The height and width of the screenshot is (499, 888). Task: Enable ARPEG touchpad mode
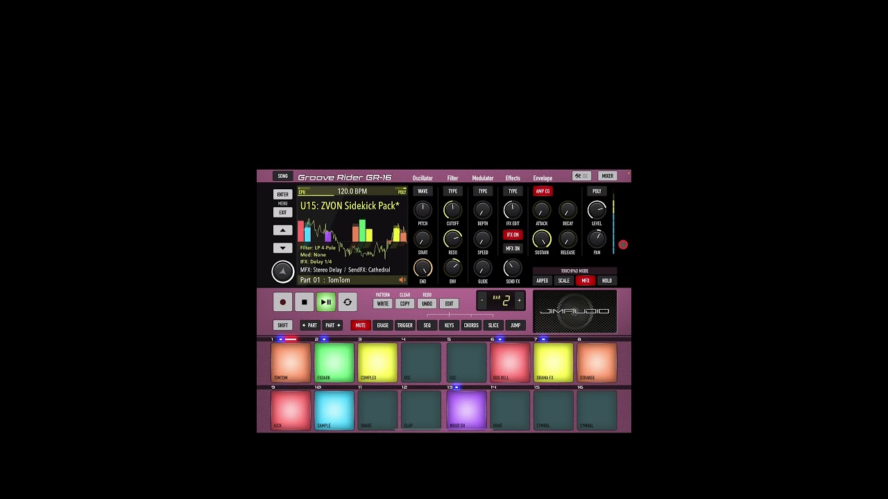click(x=543, y=281)
